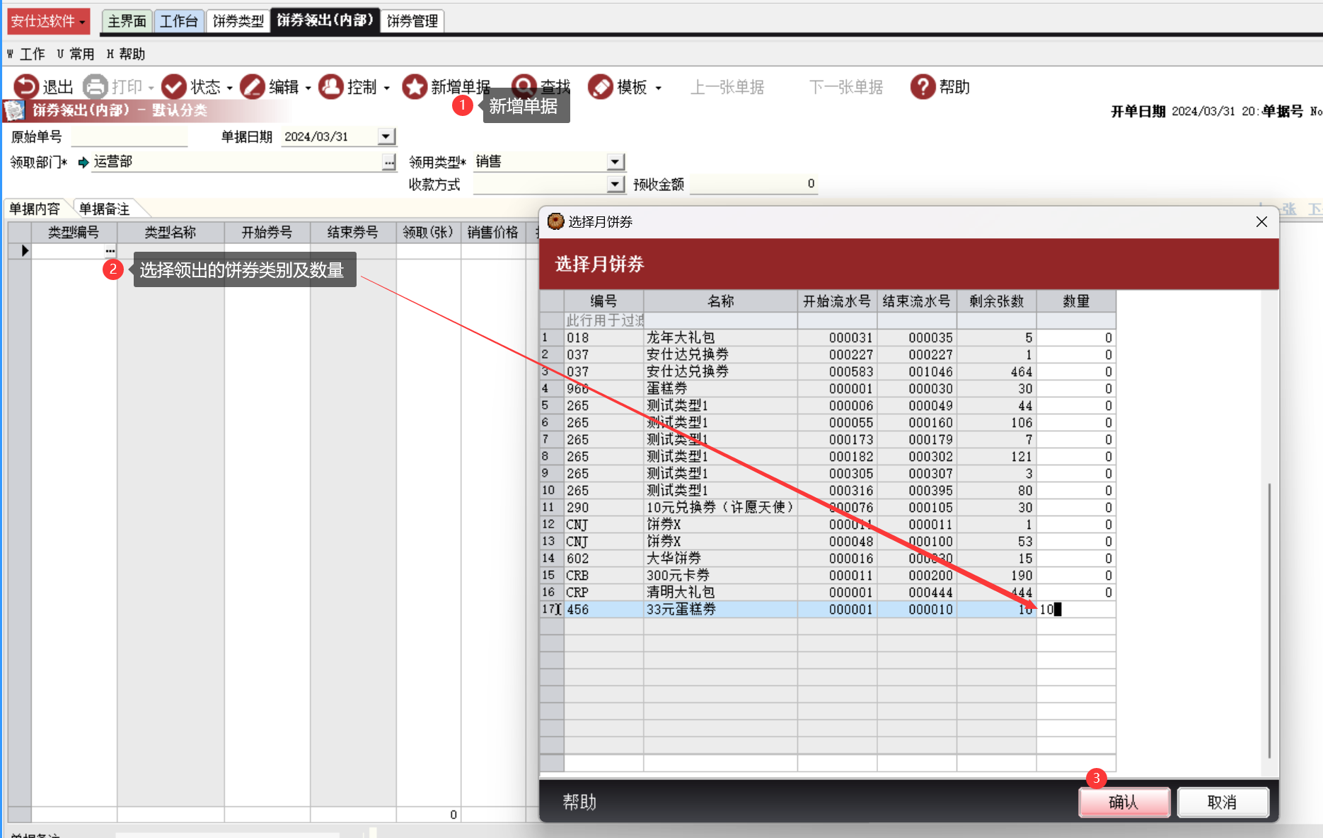Switch to the 饼券类型 tab

(x=238, y=21)
